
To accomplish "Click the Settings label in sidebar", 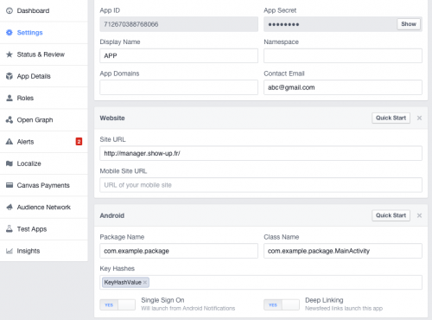I will (x=29, y=33).
